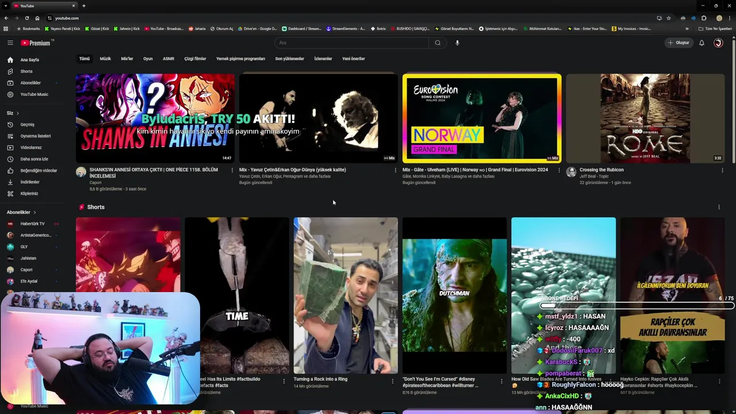
Task: Reload the page with refresh button
Action: (x=26, y=18)
